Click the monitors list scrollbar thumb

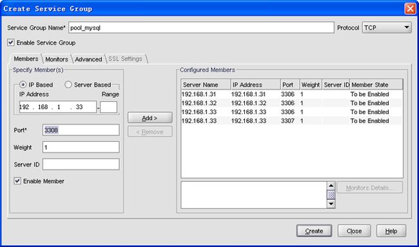(x=331, y=195)
